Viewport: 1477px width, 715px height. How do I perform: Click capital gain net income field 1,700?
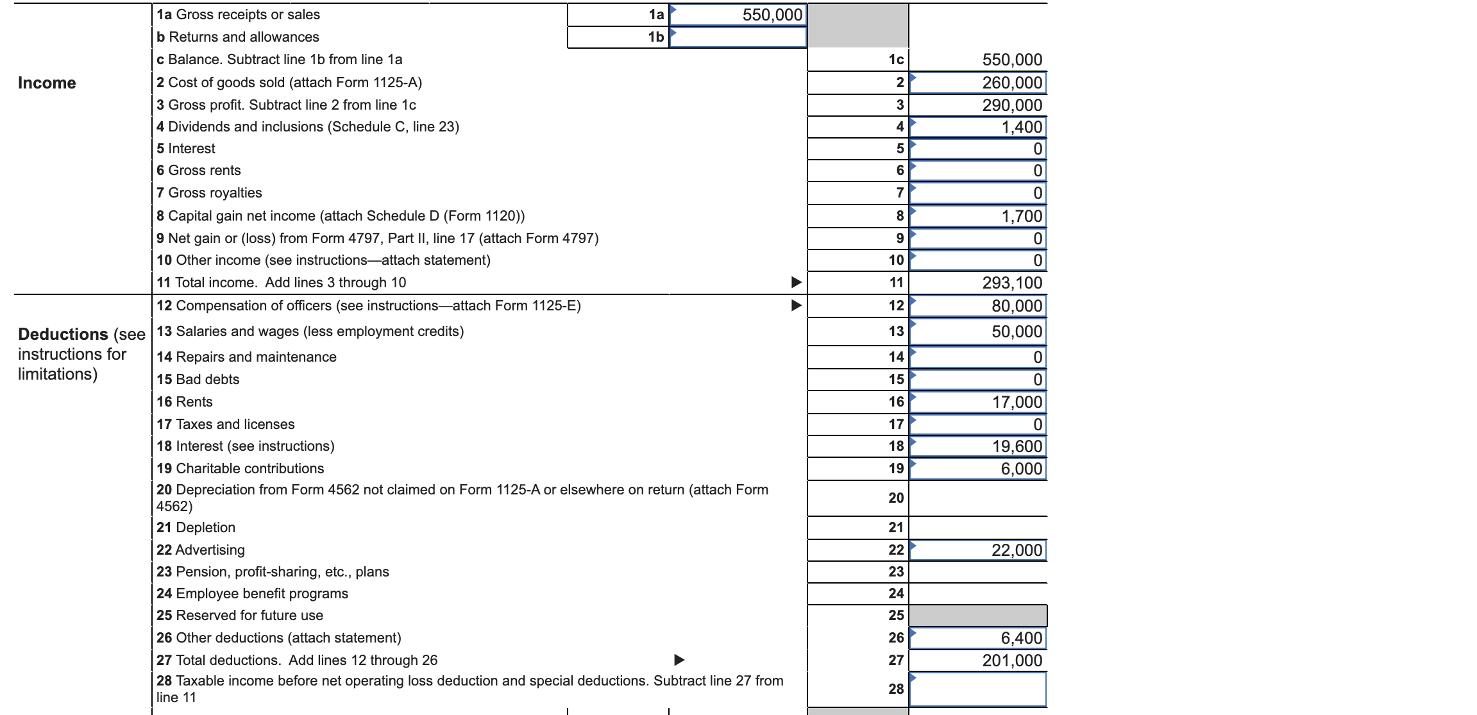977,216
